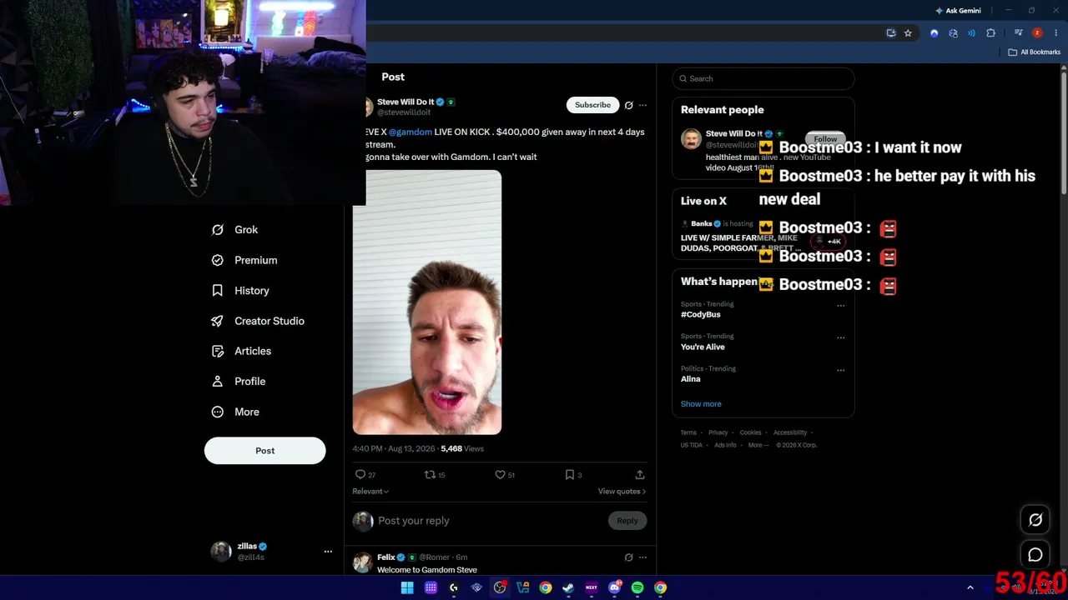Open the Windows Start menu
Image resolution: width=1068 pixels, height=600 pixels.
(407, 587)
